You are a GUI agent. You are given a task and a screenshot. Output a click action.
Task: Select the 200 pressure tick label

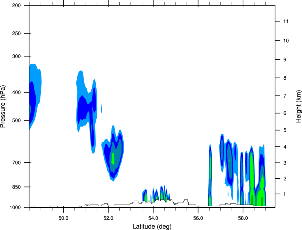pos(16,5)
